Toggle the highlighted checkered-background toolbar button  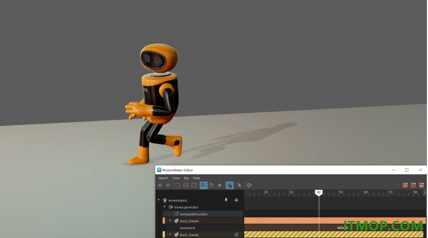pyautogui.click(x=204, y=185)
